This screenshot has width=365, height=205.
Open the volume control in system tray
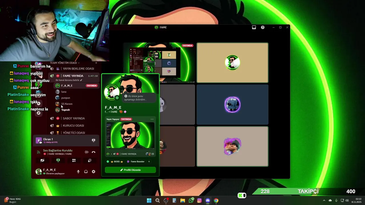pyautogui.click(x=347, y=200)
